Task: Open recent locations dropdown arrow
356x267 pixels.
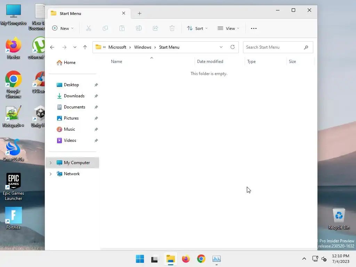Action: click(x=75, y=47)
